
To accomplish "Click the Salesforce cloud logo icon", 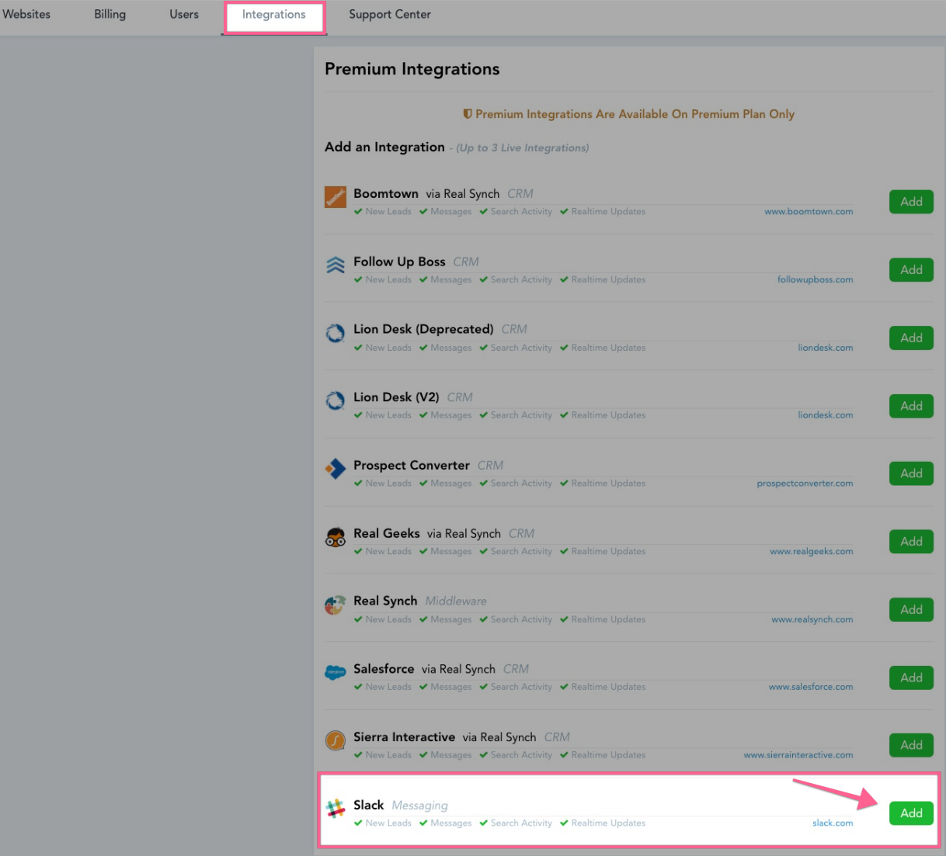I will (336, 673).
